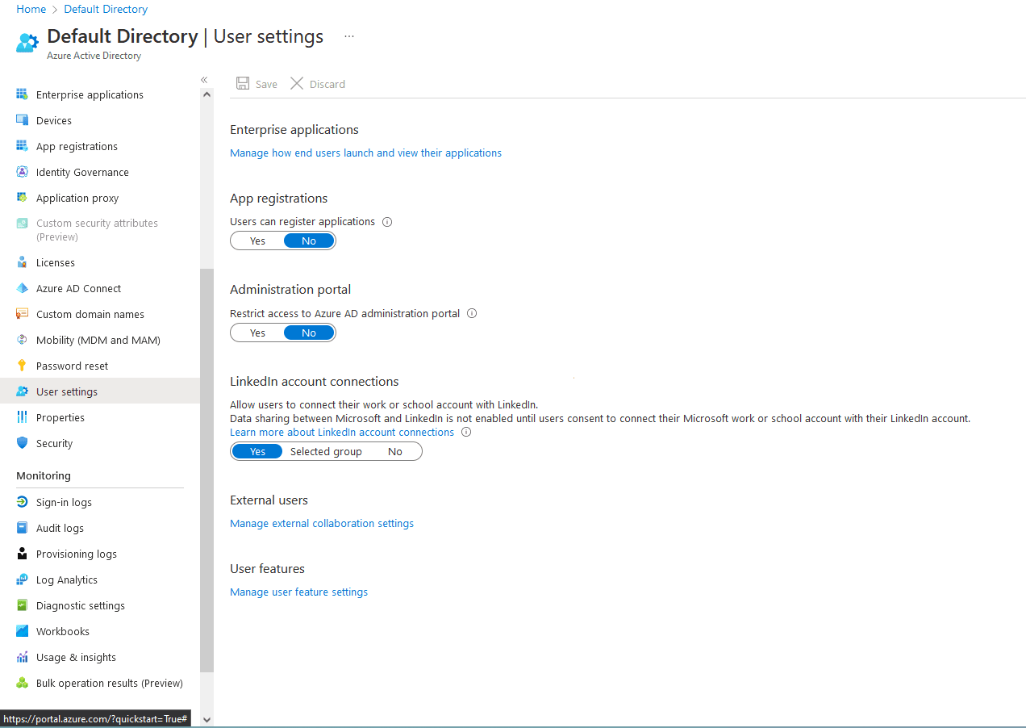1026x728 pixels.
Task: Open the Licenses menu item
Action: [x=55, y=262]
